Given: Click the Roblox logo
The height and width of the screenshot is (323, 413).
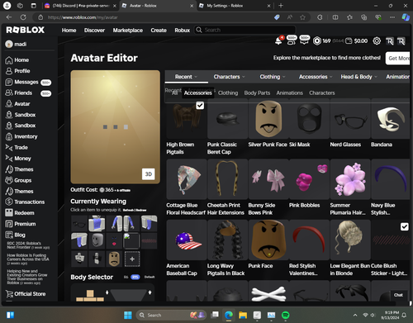Looking at the screenshot, I should (26, 30).
